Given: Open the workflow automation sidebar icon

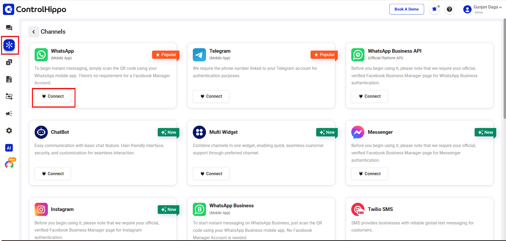Looking at the screenshot, I should (x=9, y=97).
